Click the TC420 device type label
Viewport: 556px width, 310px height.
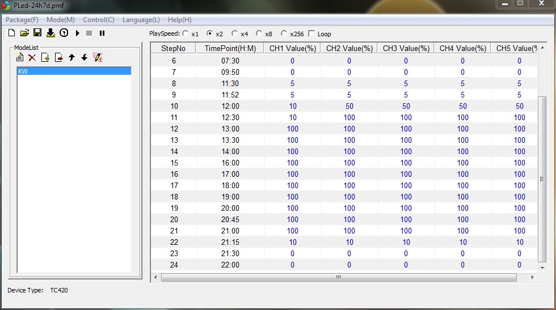[59, 290]
